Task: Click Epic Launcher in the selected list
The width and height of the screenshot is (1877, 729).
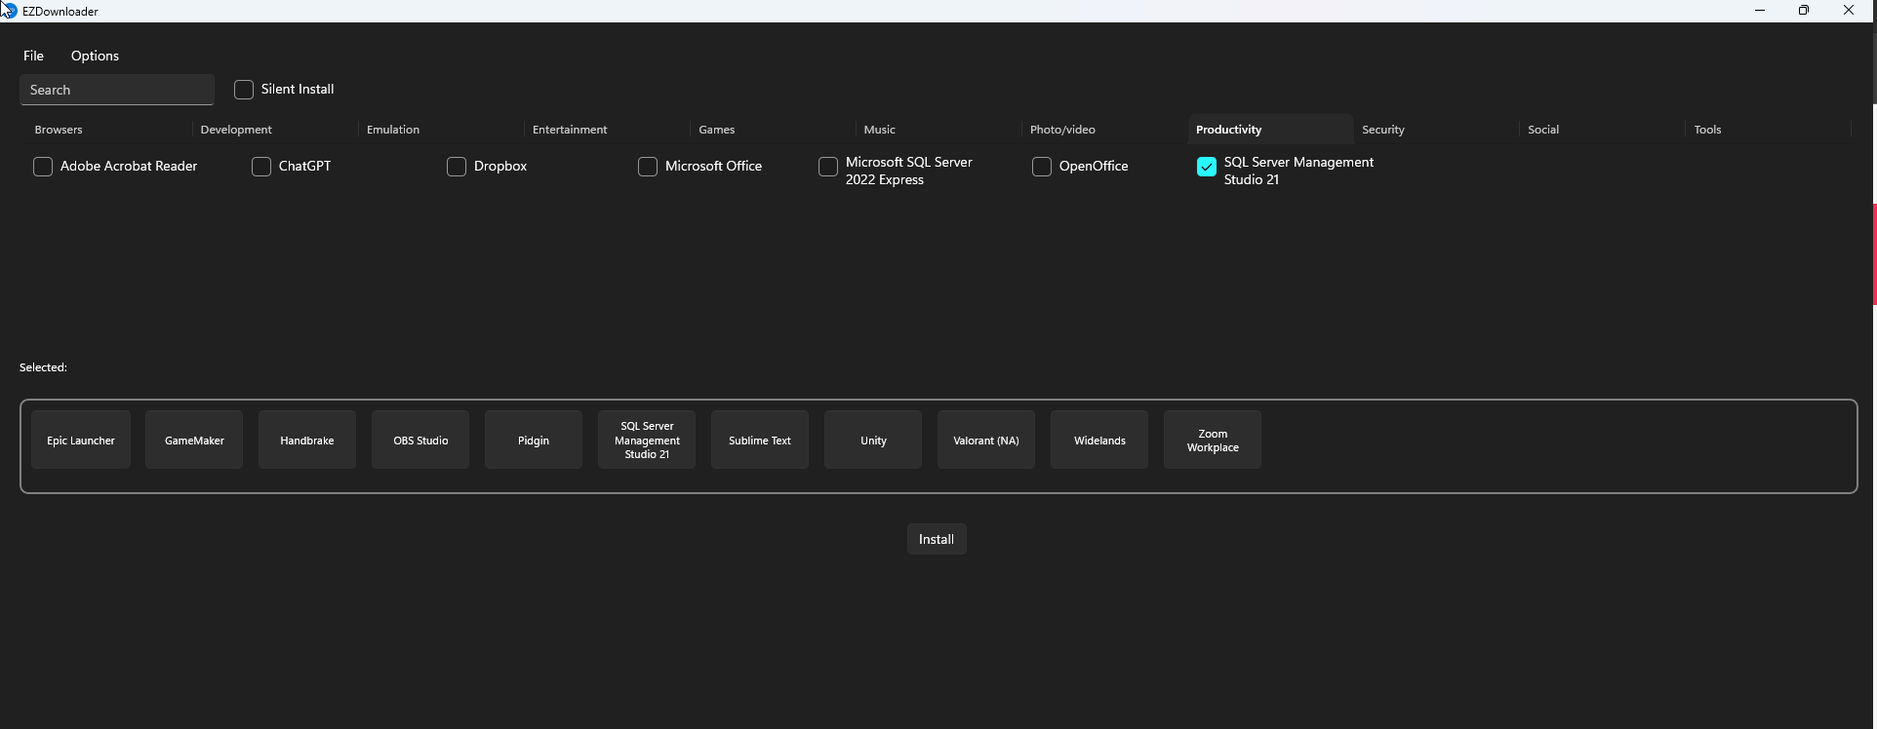Action: point(81,440)
